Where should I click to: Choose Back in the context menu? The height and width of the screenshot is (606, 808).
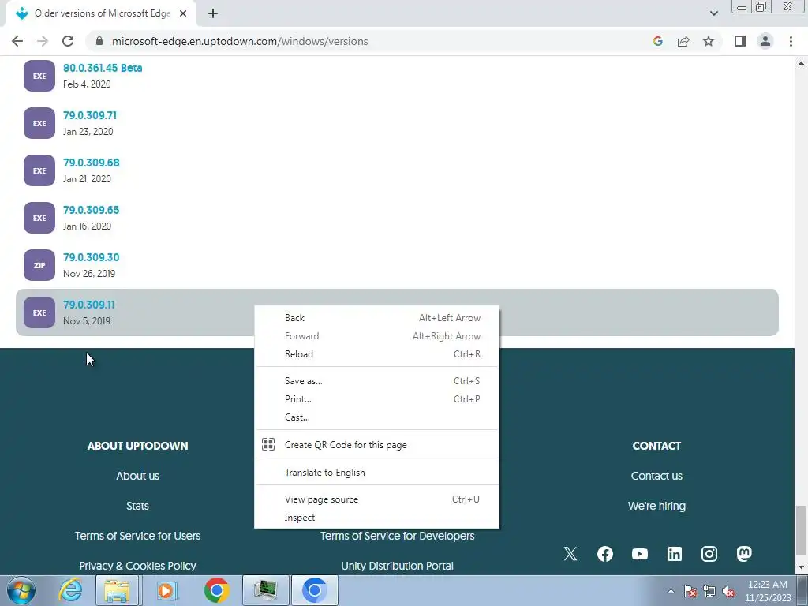point(376,318)
